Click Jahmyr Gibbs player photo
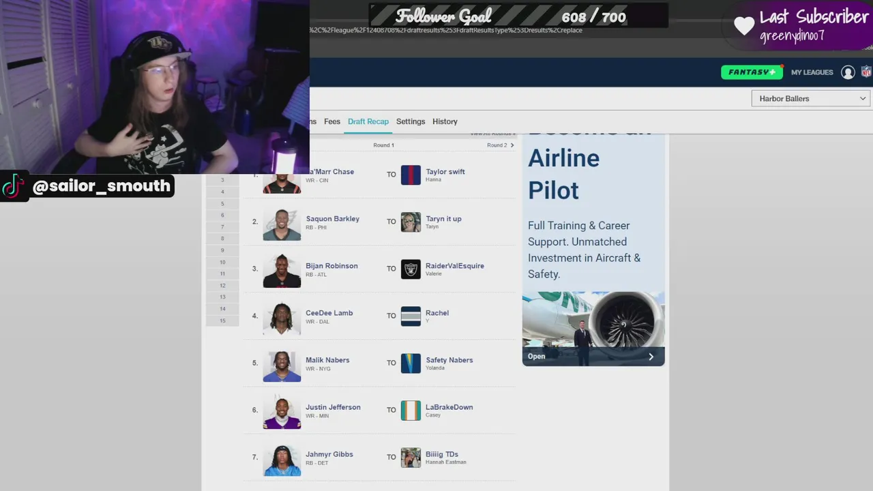This screenshot has height=491, width=873. pos(282,460)
